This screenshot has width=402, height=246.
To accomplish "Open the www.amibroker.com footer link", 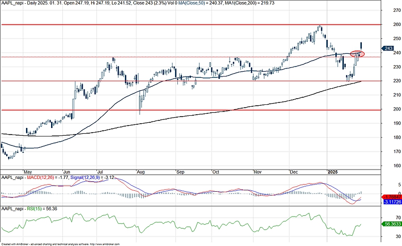I will [x=104, y=244].
